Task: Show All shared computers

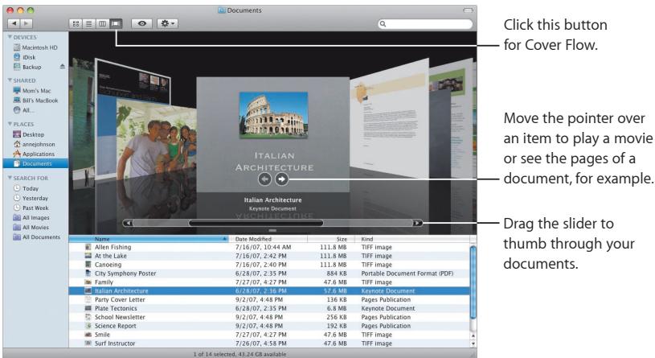Action: (24, 110)
